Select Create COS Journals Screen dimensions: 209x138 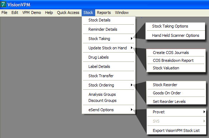176,53
